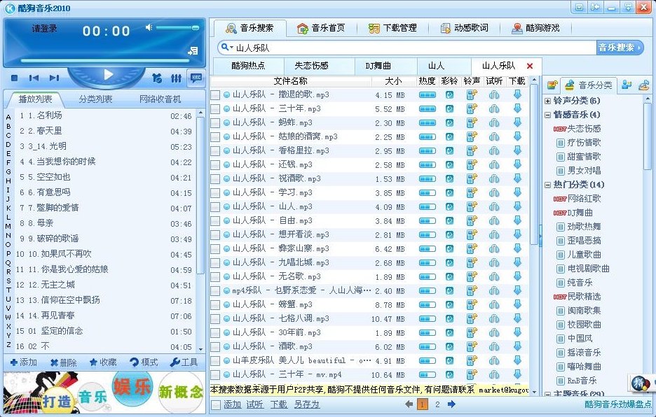Switch to the 动感歌词 tab
Screen dimensions: 656x417
tap(465, 28)
